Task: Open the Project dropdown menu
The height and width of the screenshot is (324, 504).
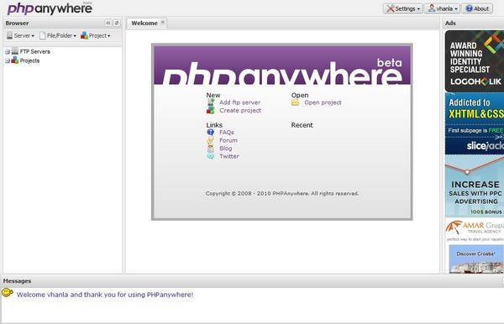Action: point(96,35)
